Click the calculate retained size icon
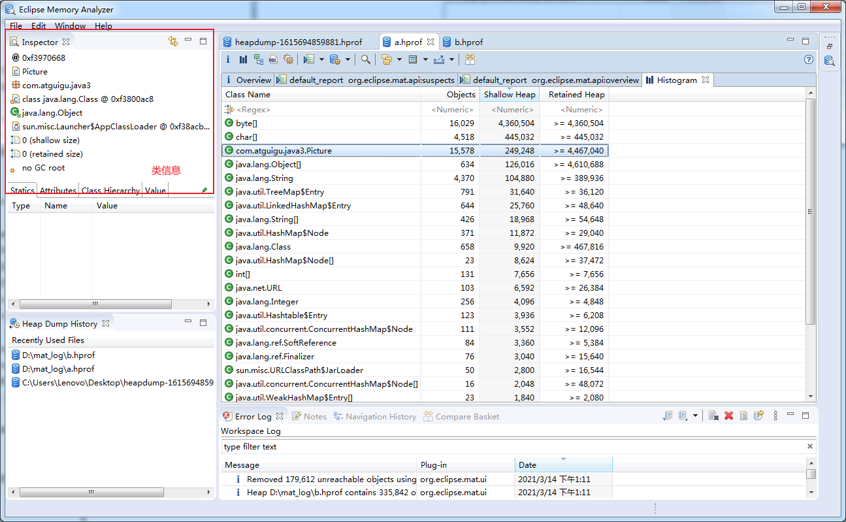846x522 pixels. [x=413, y=59]
